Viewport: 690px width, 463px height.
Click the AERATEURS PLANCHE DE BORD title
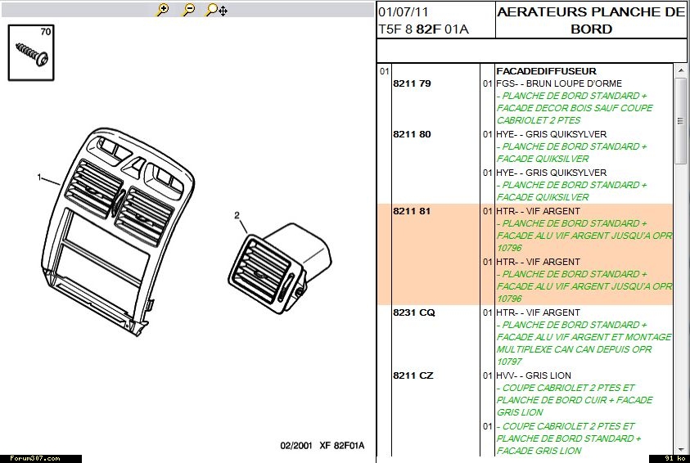coord(590,20)
